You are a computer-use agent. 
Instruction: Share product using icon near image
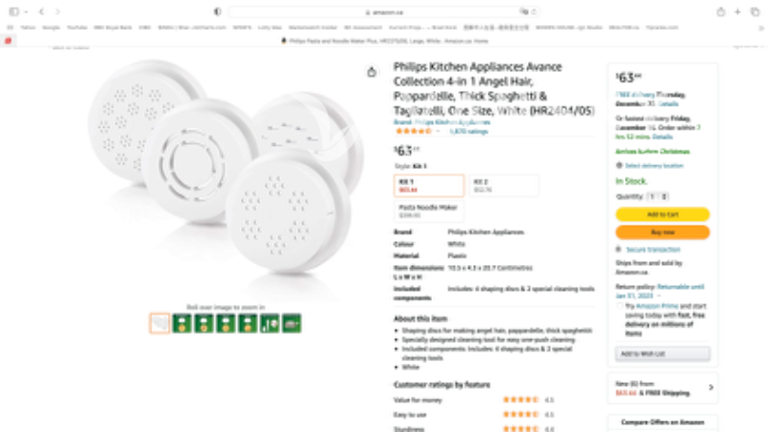click(x=372, y=73)
